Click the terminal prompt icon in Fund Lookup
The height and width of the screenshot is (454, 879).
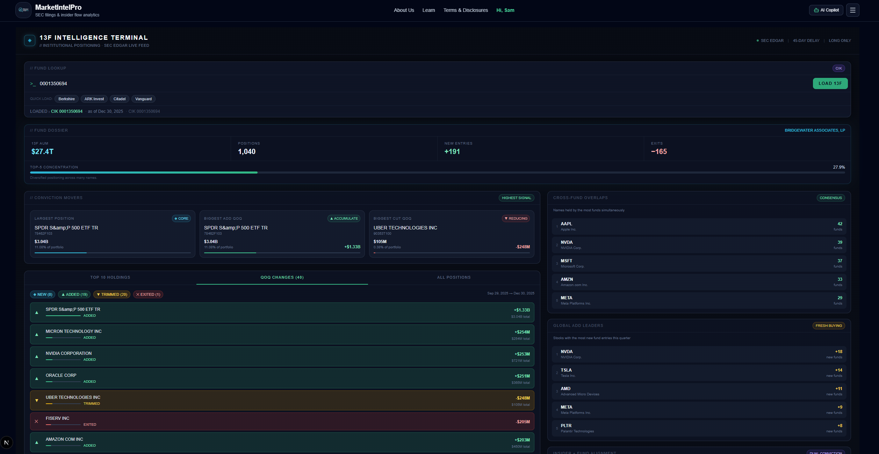click(33, 84)
